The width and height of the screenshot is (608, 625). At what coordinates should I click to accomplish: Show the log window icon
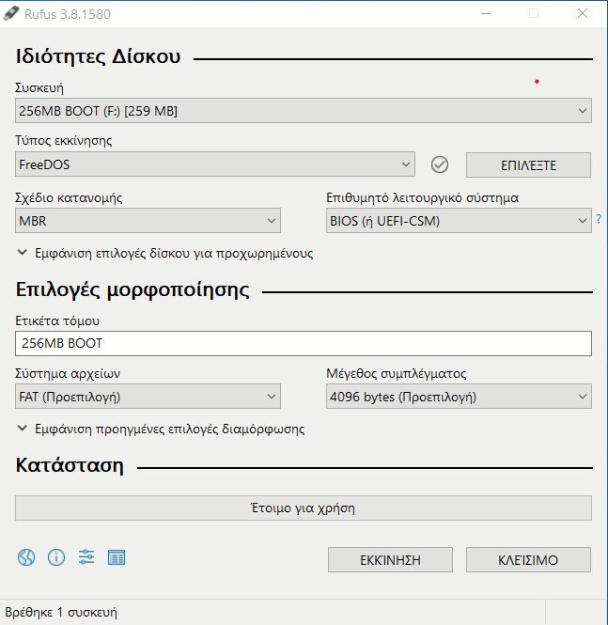pyautogui.click(x=117, y=557)
